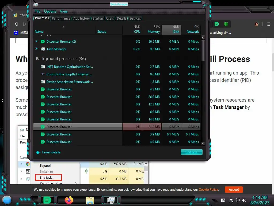Click the green shield icon in browser toolbar
This screenshot has width=274, height=206.
(x=226, y=24)
